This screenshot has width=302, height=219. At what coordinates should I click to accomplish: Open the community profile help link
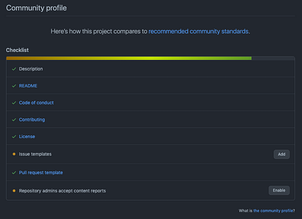[x=273, y=211]
